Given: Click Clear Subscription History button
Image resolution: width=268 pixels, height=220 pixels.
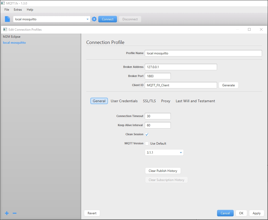Looking at the screenshot, I should coord(166,180).
